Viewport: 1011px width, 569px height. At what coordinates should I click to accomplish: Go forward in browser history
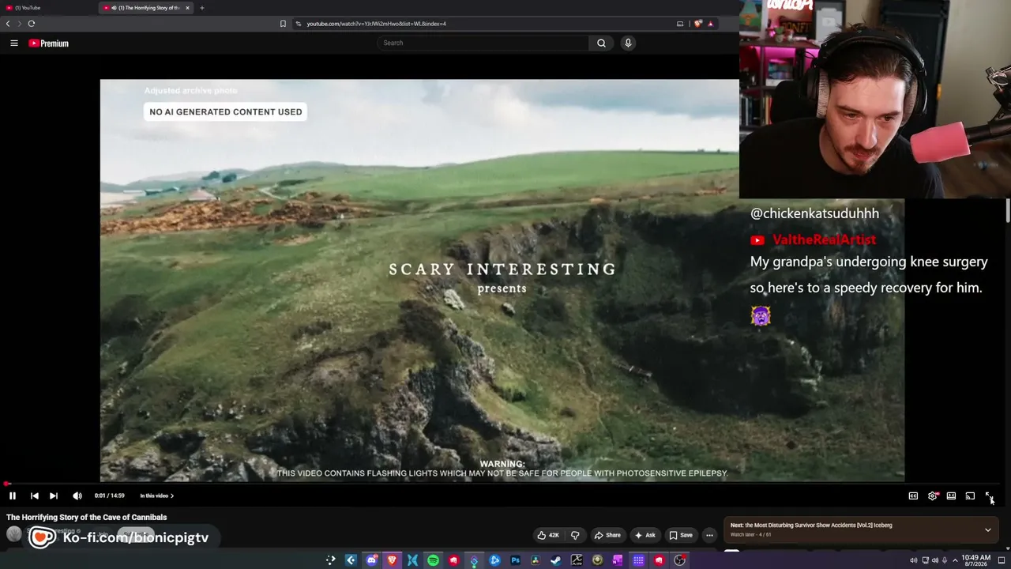20,24
